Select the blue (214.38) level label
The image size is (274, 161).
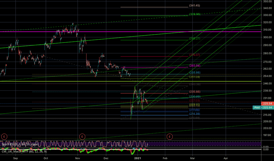(x=195, y=114)
